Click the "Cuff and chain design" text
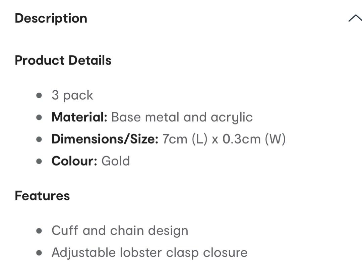 pos(120,231)
